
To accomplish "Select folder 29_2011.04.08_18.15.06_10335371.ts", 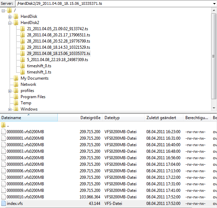I will (58, 54).
